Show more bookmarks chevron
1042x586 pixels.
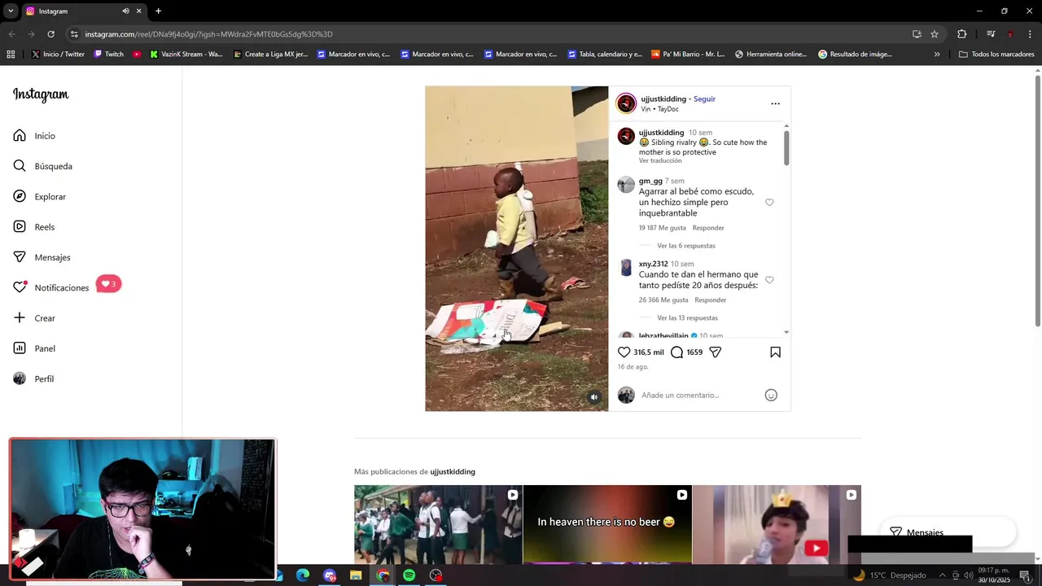coord(937,55)
